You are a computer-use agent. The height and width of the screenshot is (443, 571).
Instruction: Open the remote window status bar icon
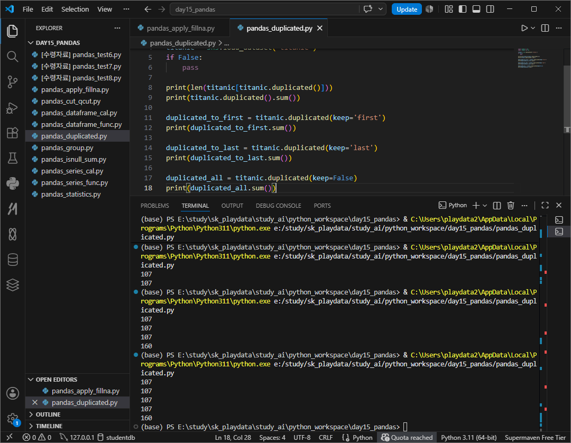tap(10, 437)
